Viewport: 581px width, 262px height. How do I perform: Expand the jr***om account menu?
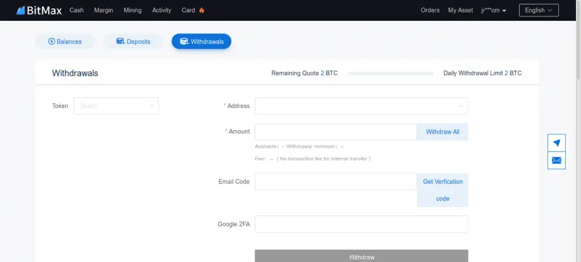click(494, 10)
